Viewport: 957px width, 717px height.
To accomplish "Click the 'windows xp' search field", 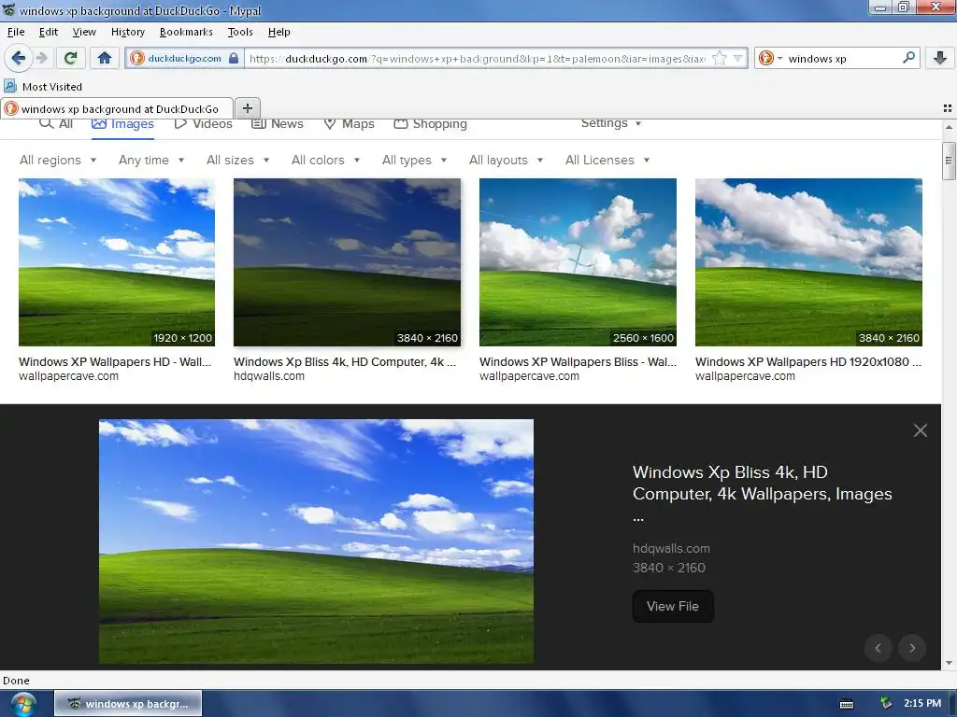I will click(x=842, y=59).
